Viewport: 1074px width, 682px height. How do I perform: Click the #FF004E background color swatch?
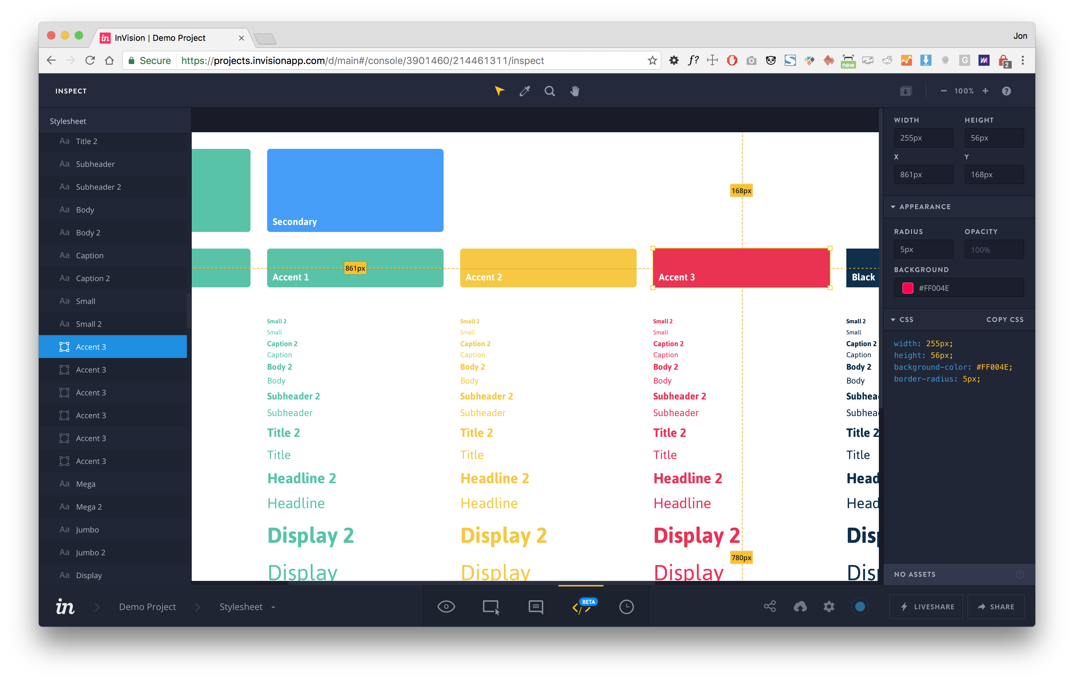tap(907, 288)
